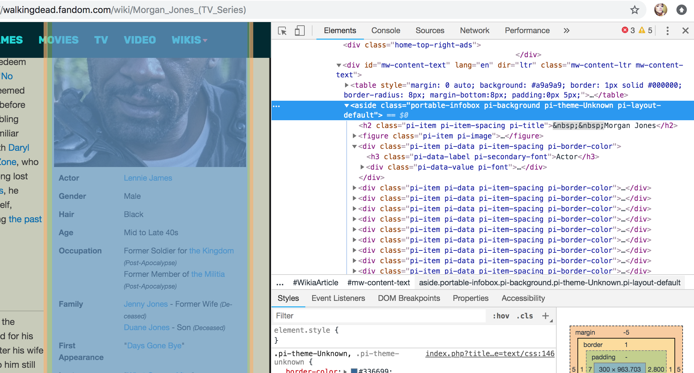Open the VIDEO nav item
The image size is (694, 373).
(x=140, y=40)
